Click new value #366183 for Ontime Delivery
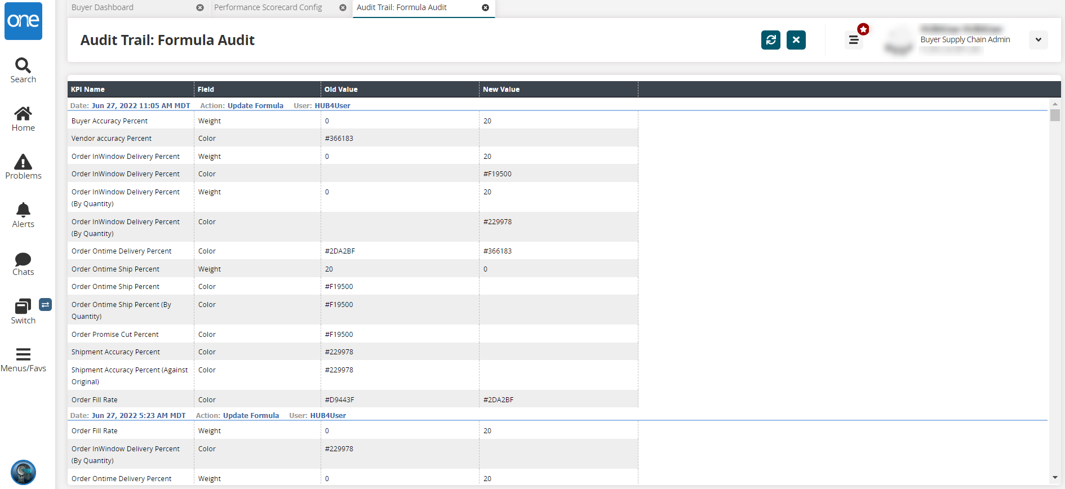Screen dimensions: 1065x489 pos(498,251)
